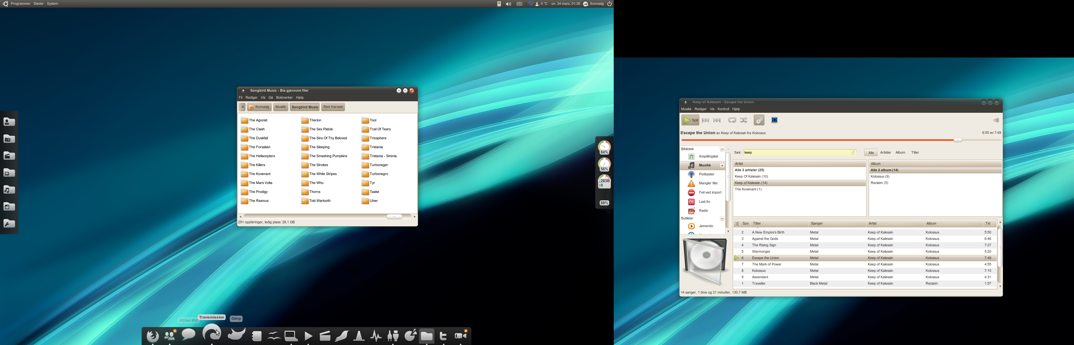Select Kolossus (9) album
Screen dimensions: 1074x345
935,177
